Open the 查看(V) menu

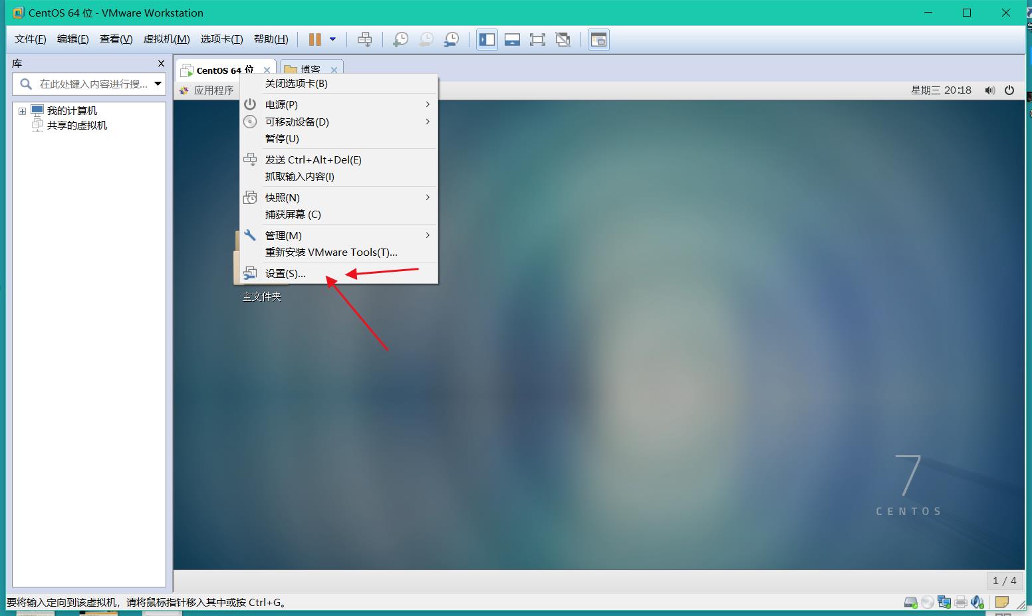tap(116, 39)
